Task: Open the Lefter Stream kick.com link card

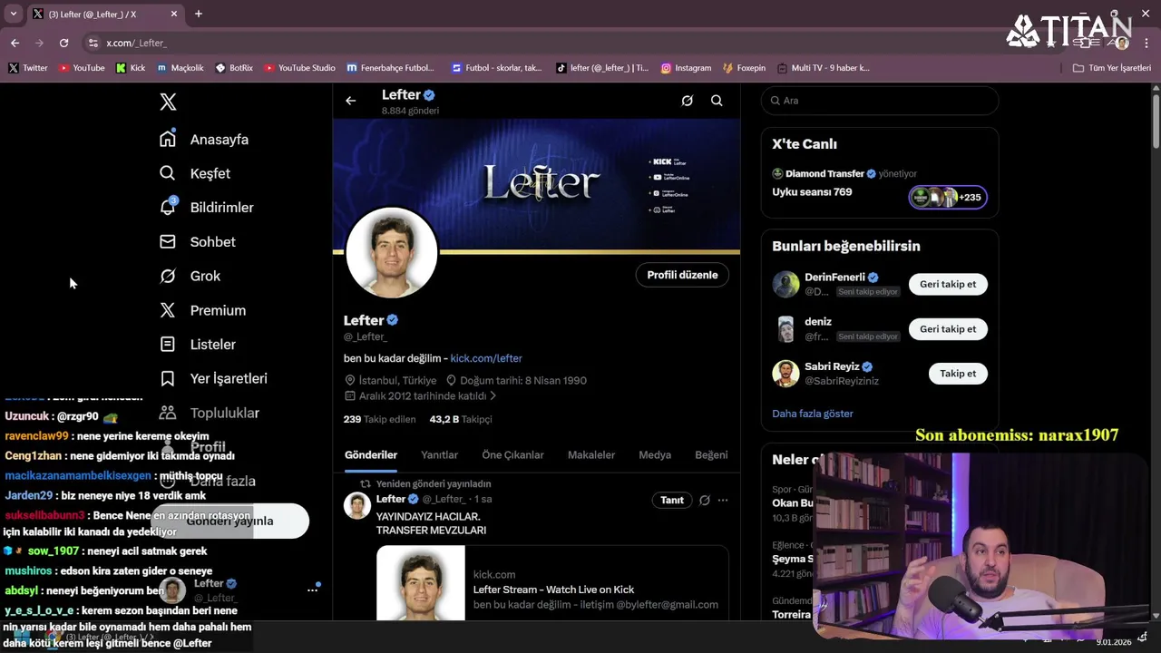Action: 552,583
